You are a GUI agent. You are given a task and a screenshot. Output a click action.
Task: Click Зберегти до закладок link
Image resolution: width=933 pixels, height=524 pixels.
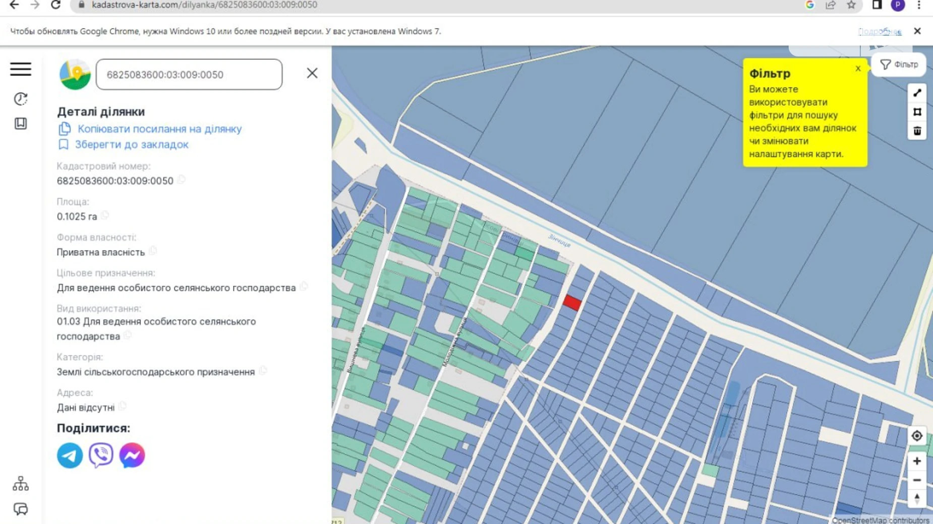(x=131, y=145)
